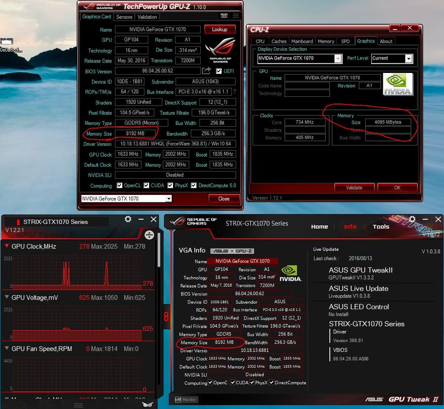This screenshot has width=444, height=409.
Task: Click the monitor panel bottom grip handle
Action: tap(78, 406)
